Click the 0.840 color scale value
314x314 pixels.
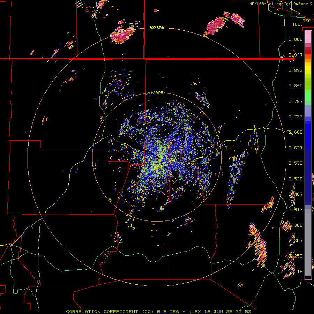click(x=296, y=86)
